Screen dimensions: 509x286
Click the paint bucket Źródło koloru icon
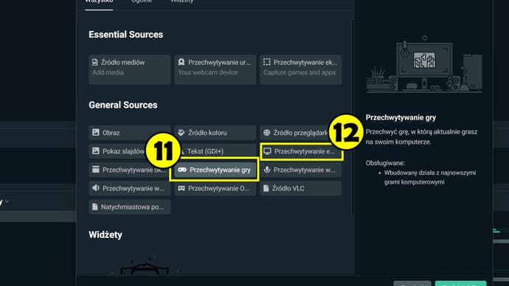pos(181,132)
